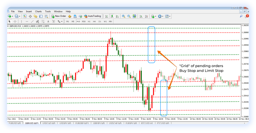Viewport: 256px width, 133px height.
Task: Click the MetaTrader document icon beside File
Action: [x=8, y=11]
